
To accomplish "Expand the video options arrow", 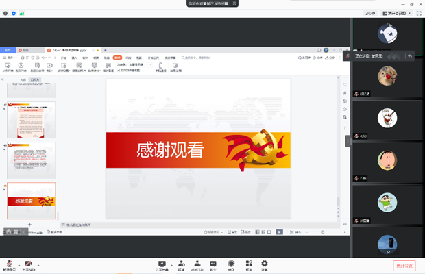I will click(x=38, y=264).
